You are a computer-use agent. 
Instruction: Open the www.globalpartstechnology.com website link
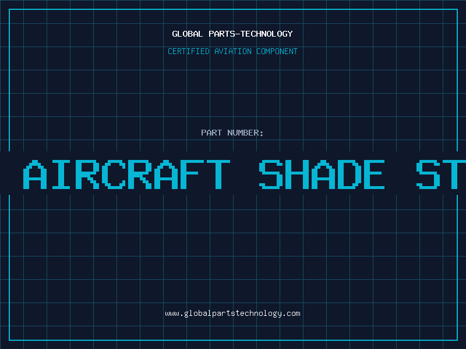tap(232, 314)
